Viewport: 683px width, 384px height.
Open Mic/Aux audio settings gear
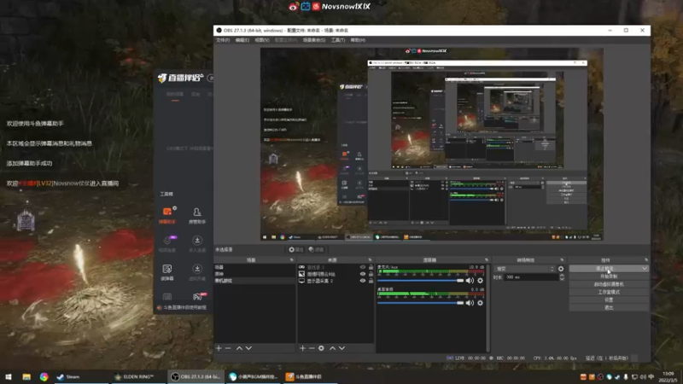[x=480, y=281]
